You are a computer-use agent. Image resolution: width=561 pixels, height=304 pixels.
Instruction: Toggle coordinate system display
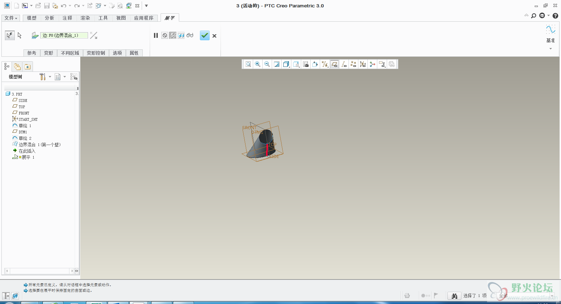363,64
